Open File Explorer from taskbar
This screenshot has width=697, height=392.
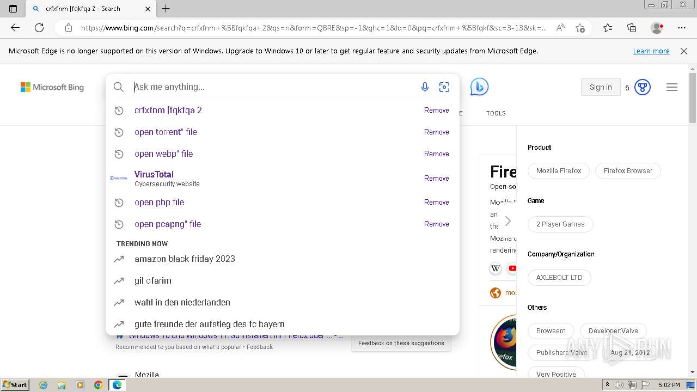[62, 385]
